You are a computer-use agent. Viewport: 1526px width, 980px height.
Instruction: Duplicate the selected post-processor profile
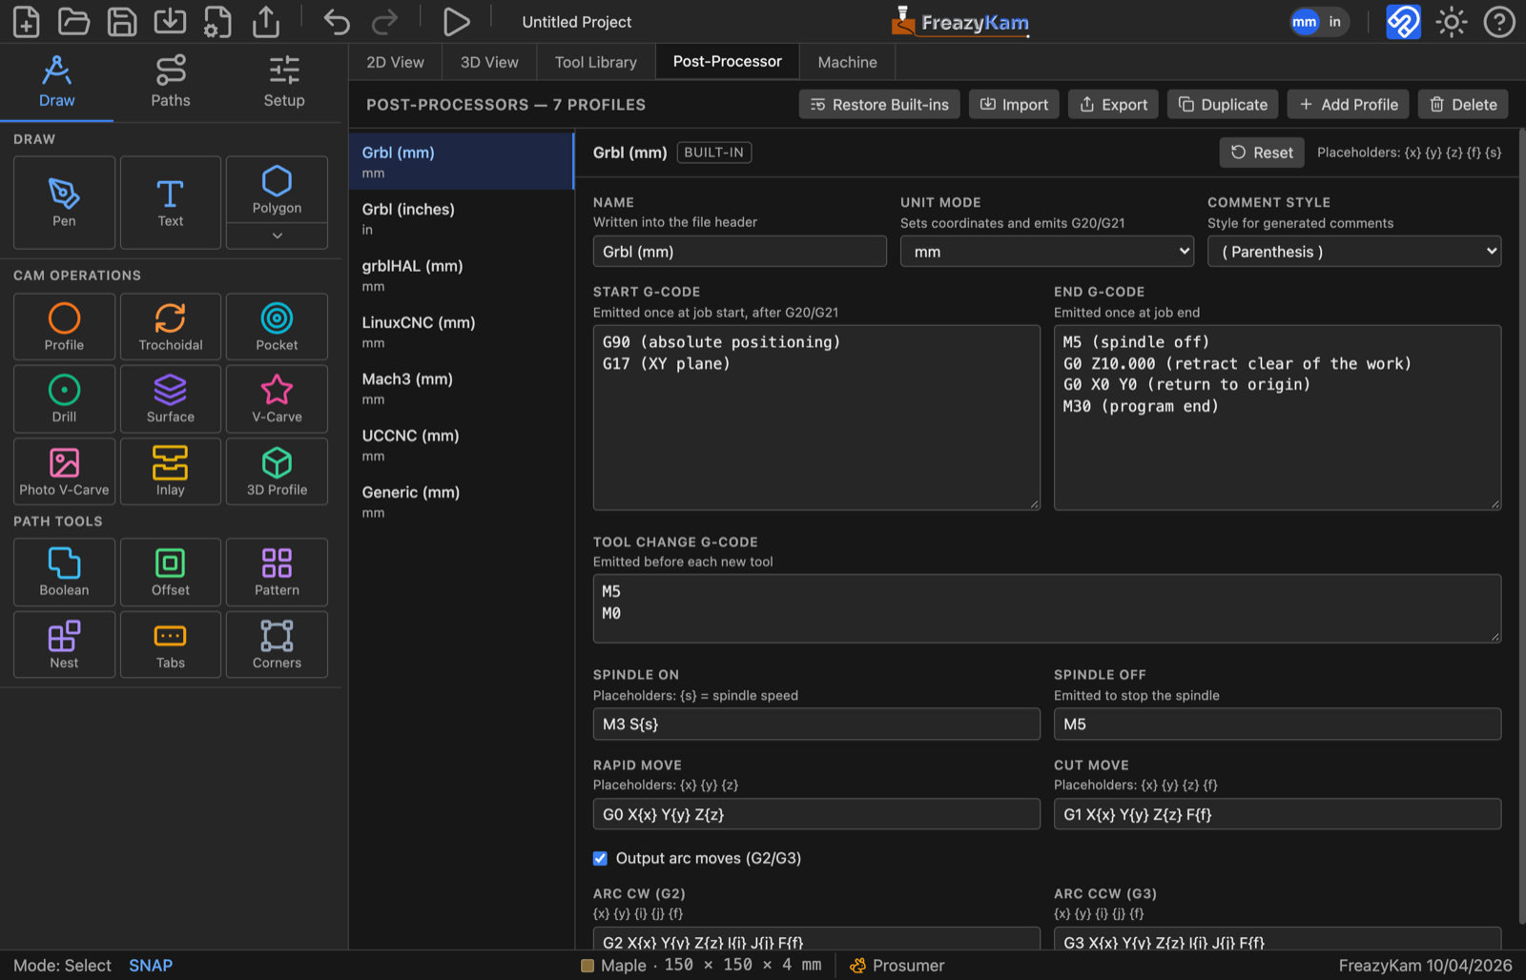[x=1224, y=105]
